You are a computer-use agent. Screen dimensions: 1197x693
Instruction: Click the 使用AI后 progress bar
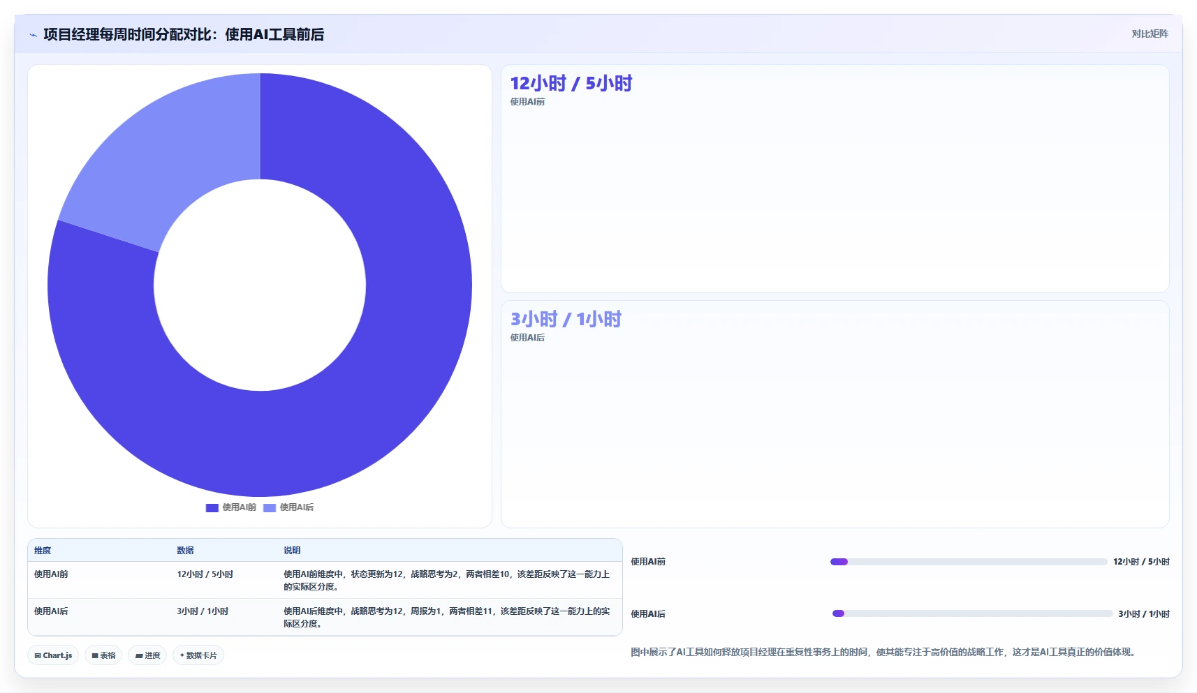click(x=972, y=613)
